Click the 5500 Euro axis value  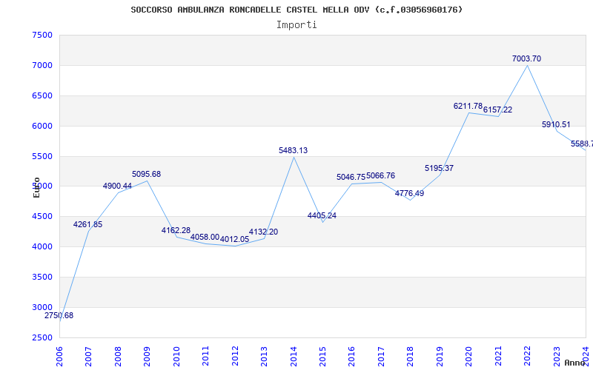click(x=42, y=156)
